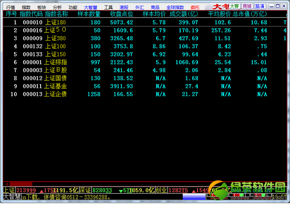Click index code 000016
Viewport: 290px width, 206px height.
[x=33, y=30]
